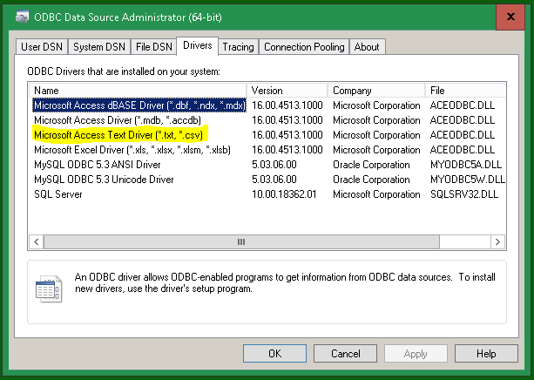The image size is (534, 380).
Task: Go to the File DSN tab
Action: pyautogui.click(x=154, y=47)
